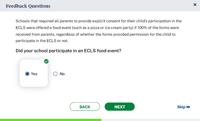The image size is (200, 121).
Task: Click the Skip double-arrow icon
Action: click(x=188, y=107)
